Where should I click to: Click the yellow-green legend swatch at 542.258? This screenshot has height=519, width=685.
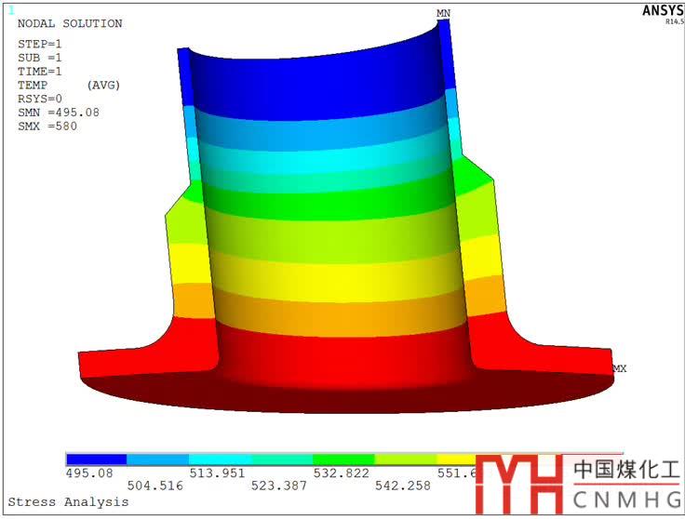point(406,459)
